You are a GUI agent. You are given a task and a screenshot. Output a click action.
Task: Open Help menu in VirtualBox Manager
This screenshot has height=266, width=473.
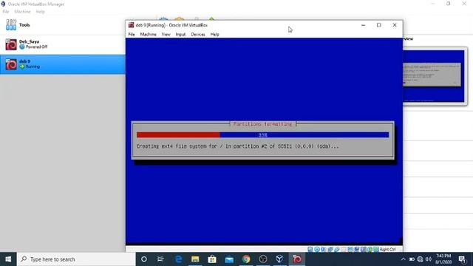pyautogui.click(x=40, y=12)
